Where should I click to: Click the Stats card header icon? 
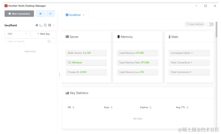[170, 37]
